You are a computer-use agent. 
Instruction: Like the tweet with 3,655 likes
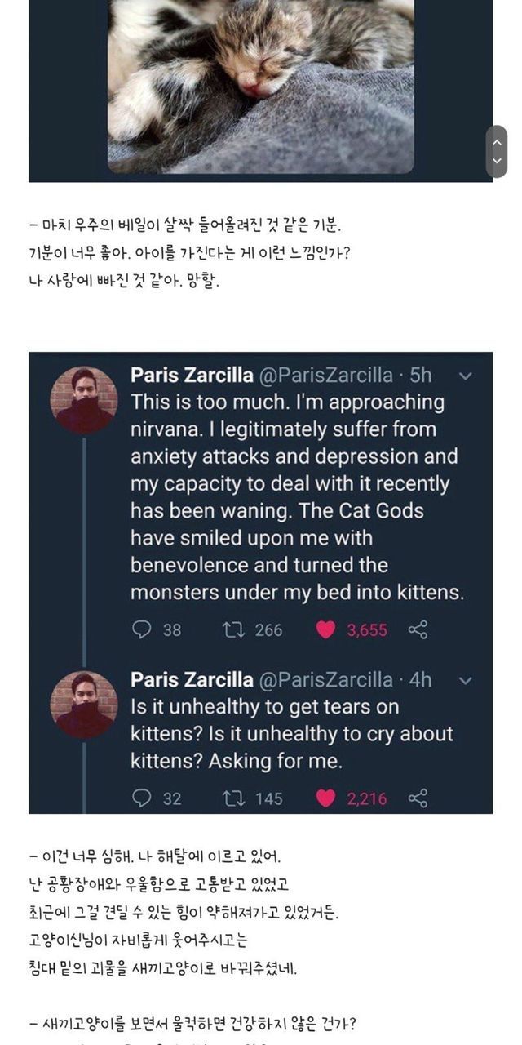[326, 629]
